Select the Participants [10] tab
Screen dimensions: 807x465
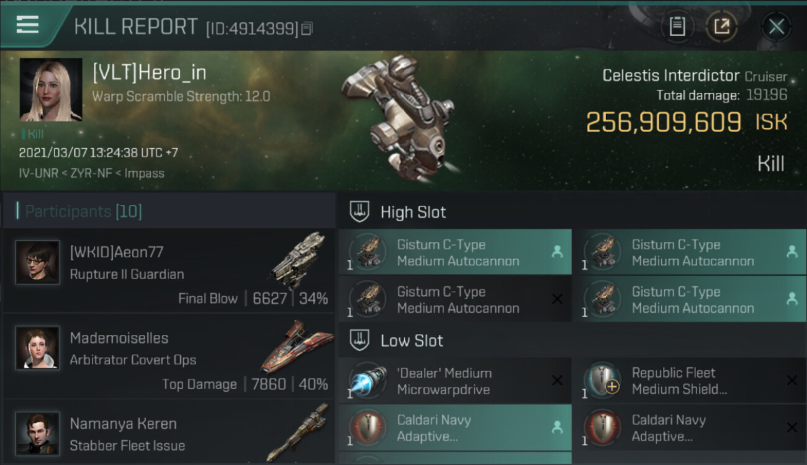(x=83, y=211)
